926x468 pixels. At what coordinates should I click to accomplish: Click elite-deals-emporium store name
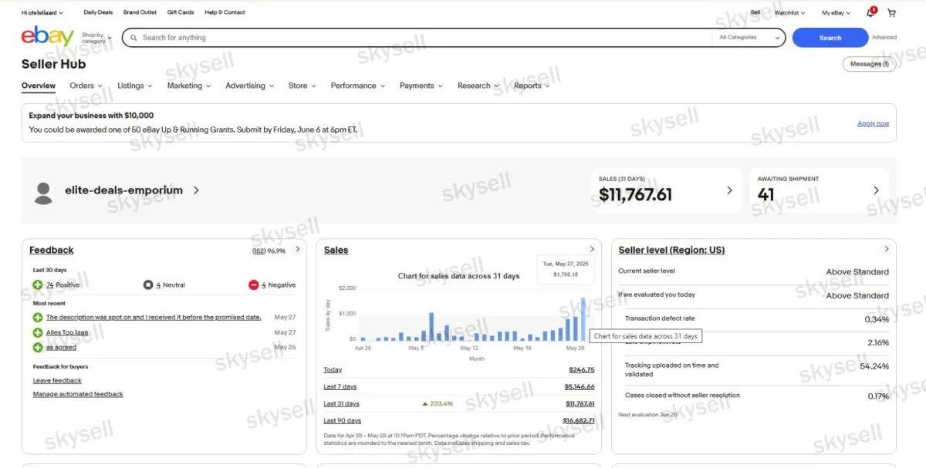(123, 190)
